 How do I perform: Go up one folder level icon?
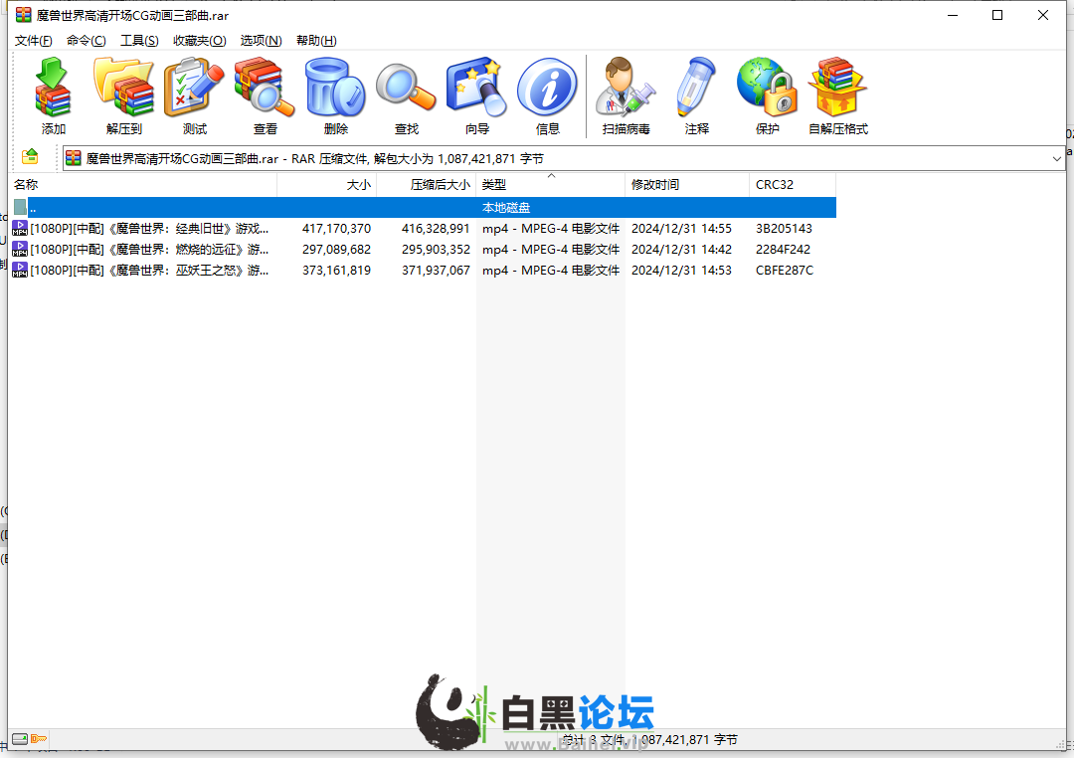[30, 157]
